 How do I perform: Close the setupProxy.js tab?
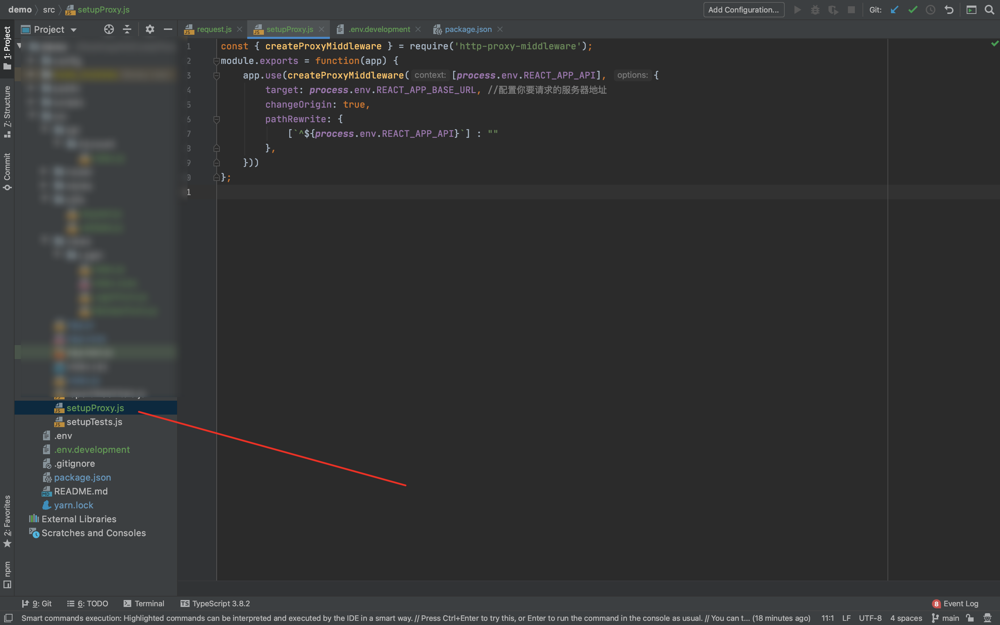[x=321, y=30]
